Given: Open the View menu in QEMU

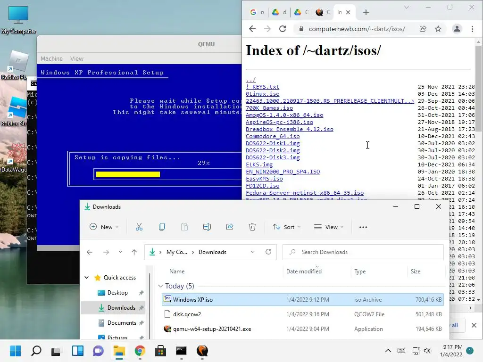Looking at the screenshot, I should (x=77, y=58).
